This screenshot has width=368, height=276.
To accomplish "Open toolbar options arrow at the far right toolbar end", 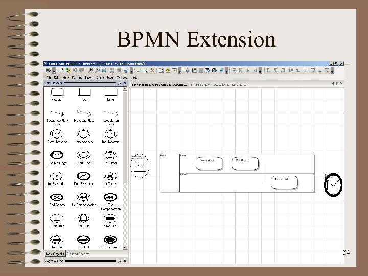I will [332, 71].
